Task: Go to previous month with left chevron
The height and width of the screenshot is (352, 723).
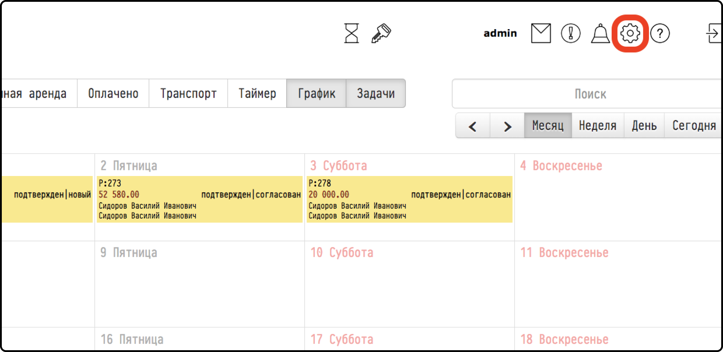Action: click(x=473, y=126)
